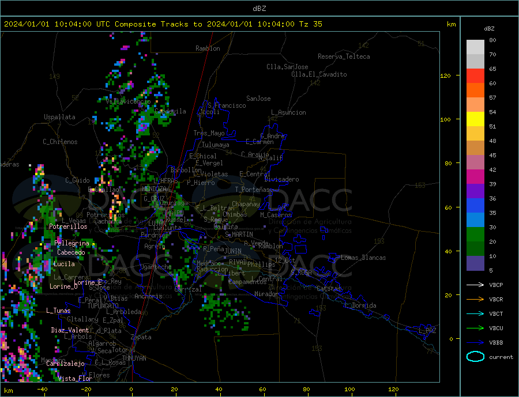Click the '65' label on dBZ scale
Screen dimensions: 519x397
tap(492, 69)
